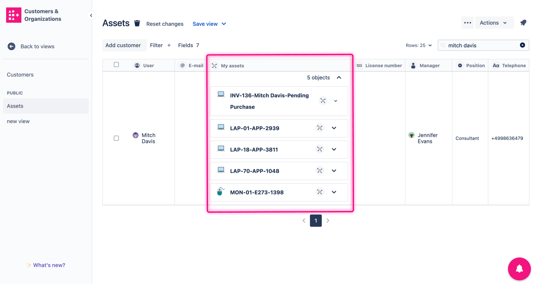Open the three-dots more options menu

pos(468,23)
